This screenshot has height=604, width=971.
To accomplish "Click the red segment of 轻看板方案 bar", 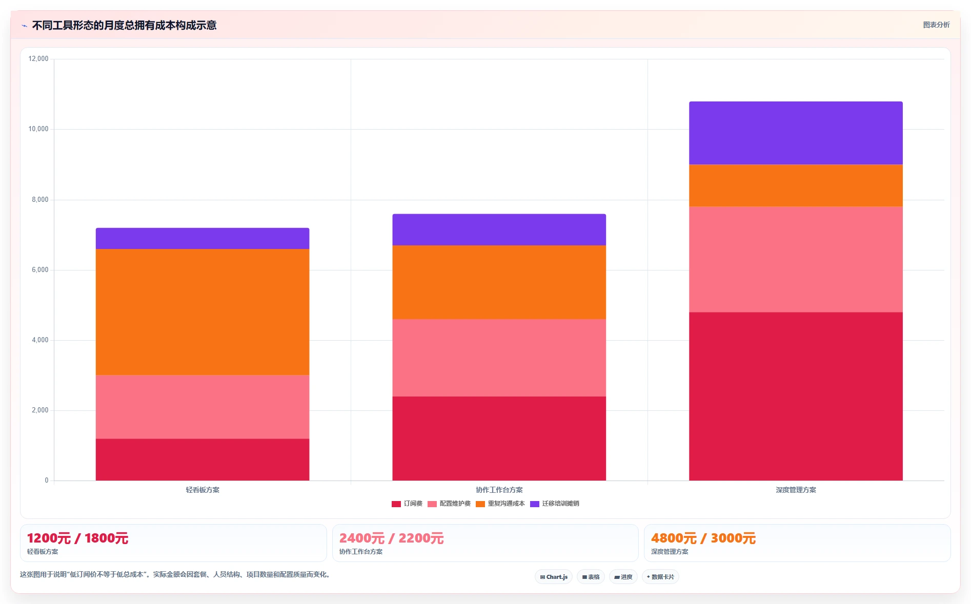I will [x=203, y=460].
